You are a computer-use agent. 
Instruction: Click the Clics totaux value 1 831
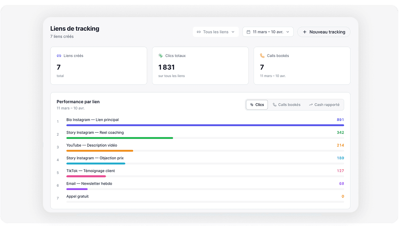click(166, 67)
